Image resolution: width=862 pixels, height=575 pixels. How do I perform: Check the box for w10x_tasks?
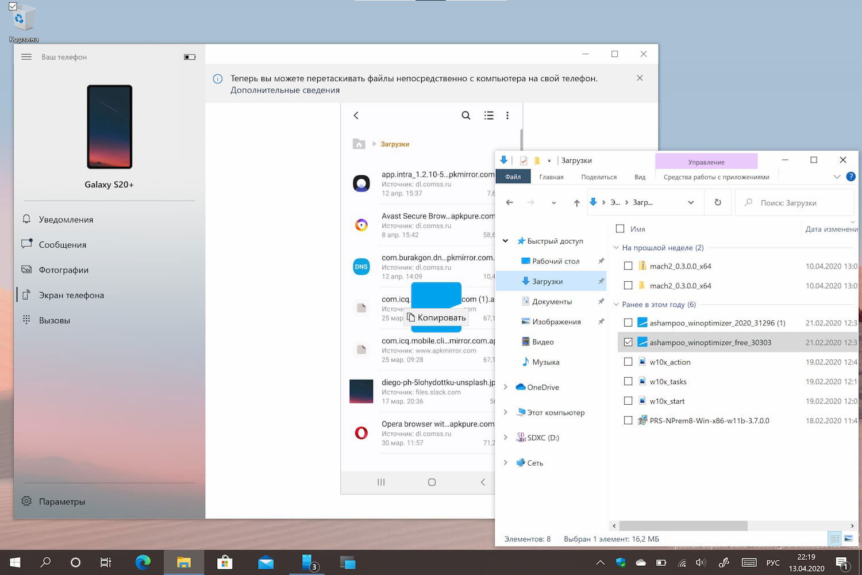pyautogui.click(x=628, y=382)
